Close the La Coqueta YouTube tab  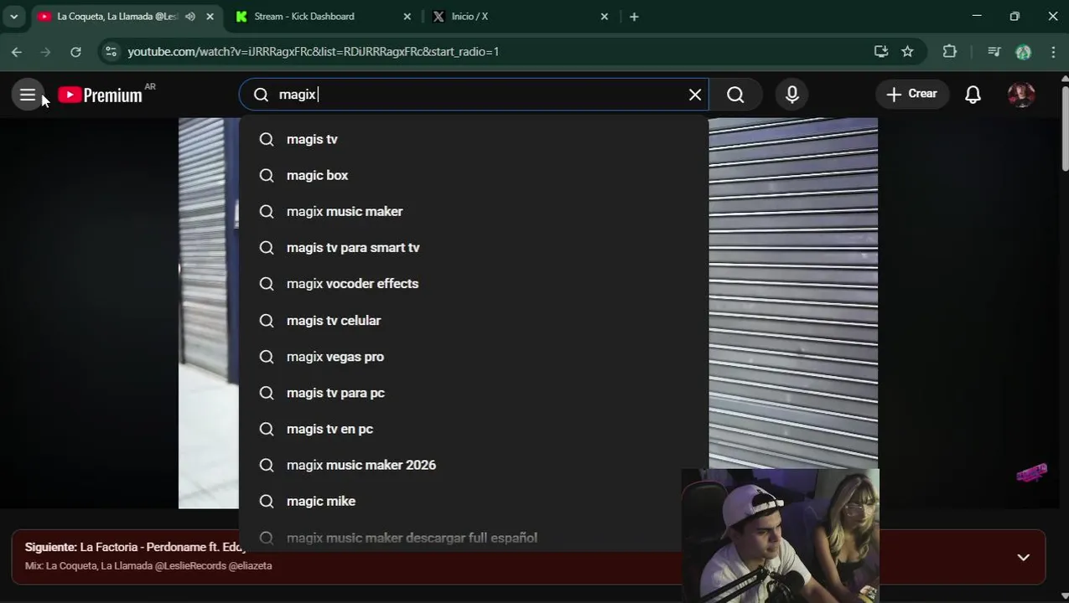210,16
